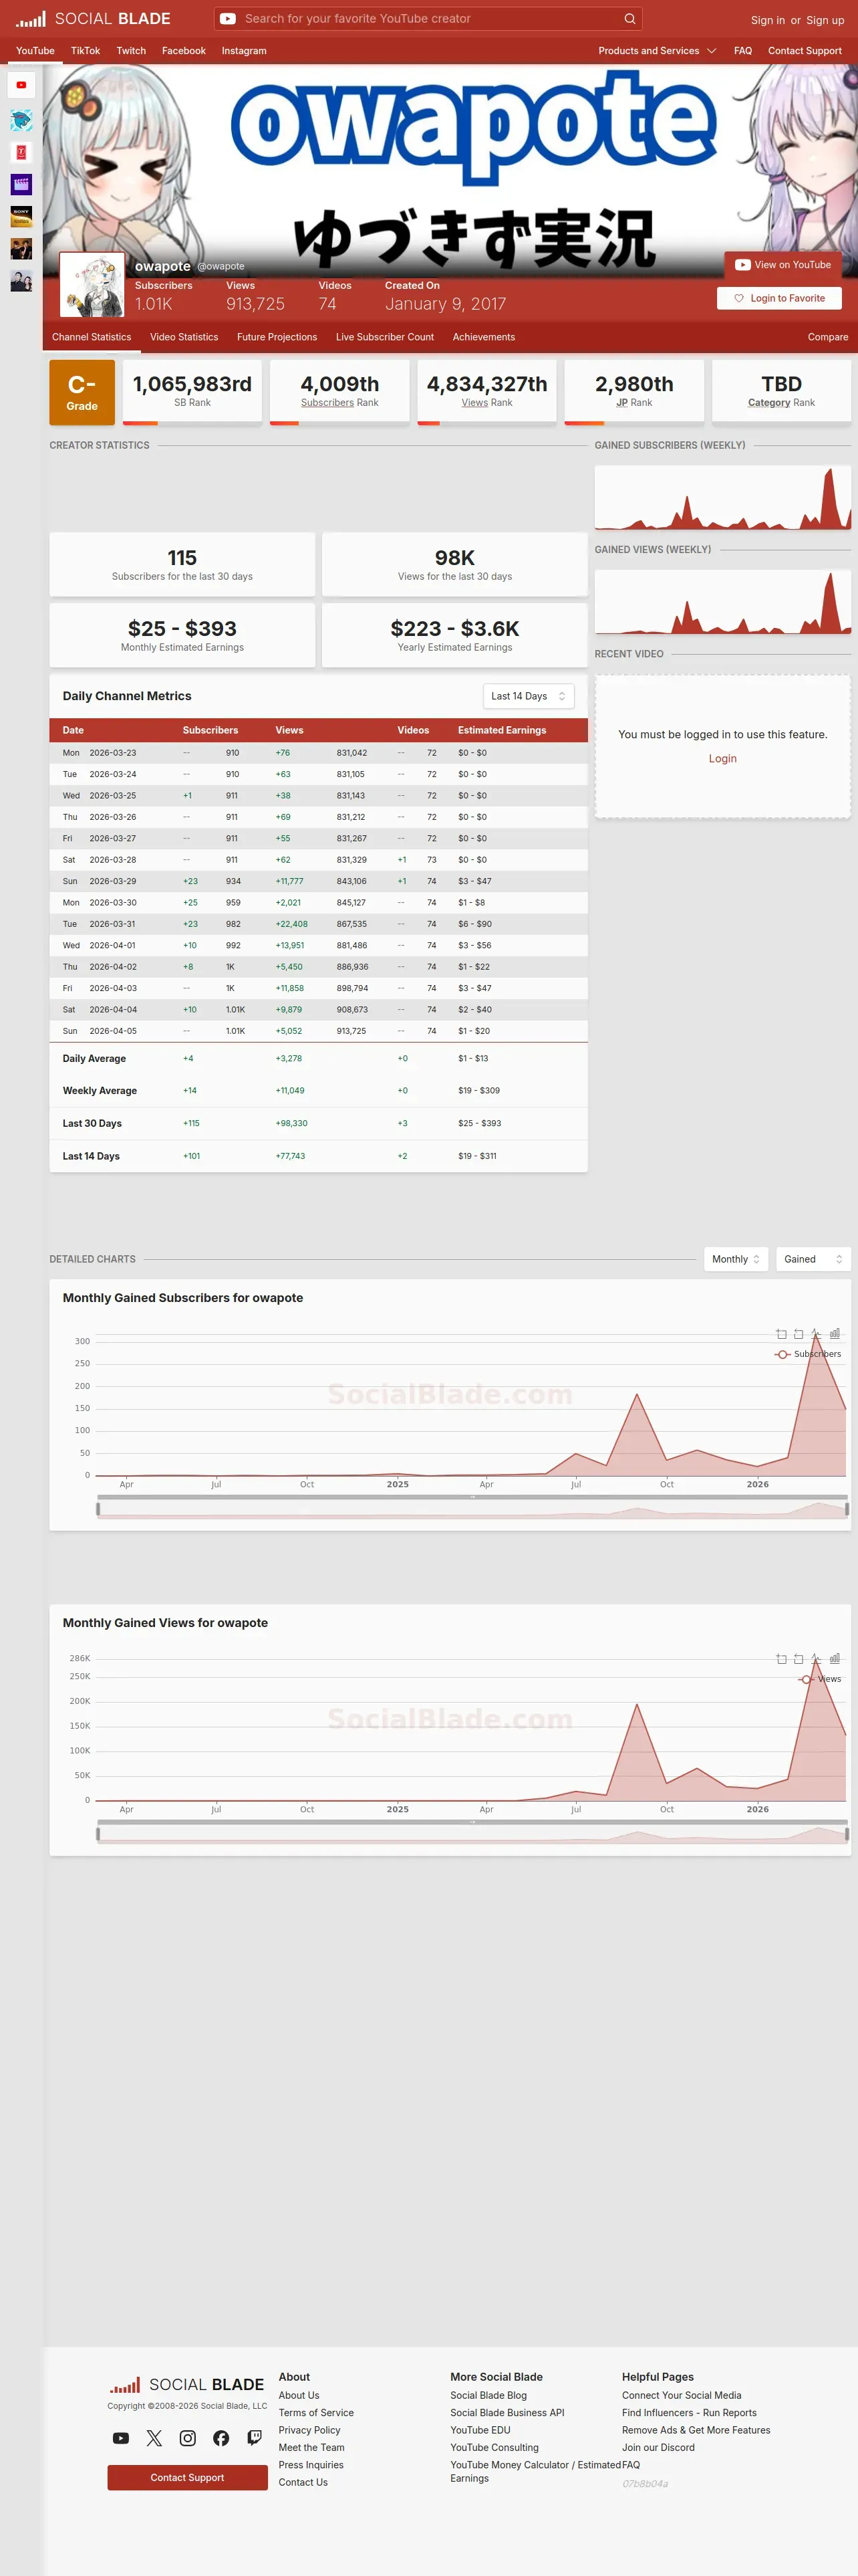Switch Views chart to bar view icon

[x=835, y=1659]
